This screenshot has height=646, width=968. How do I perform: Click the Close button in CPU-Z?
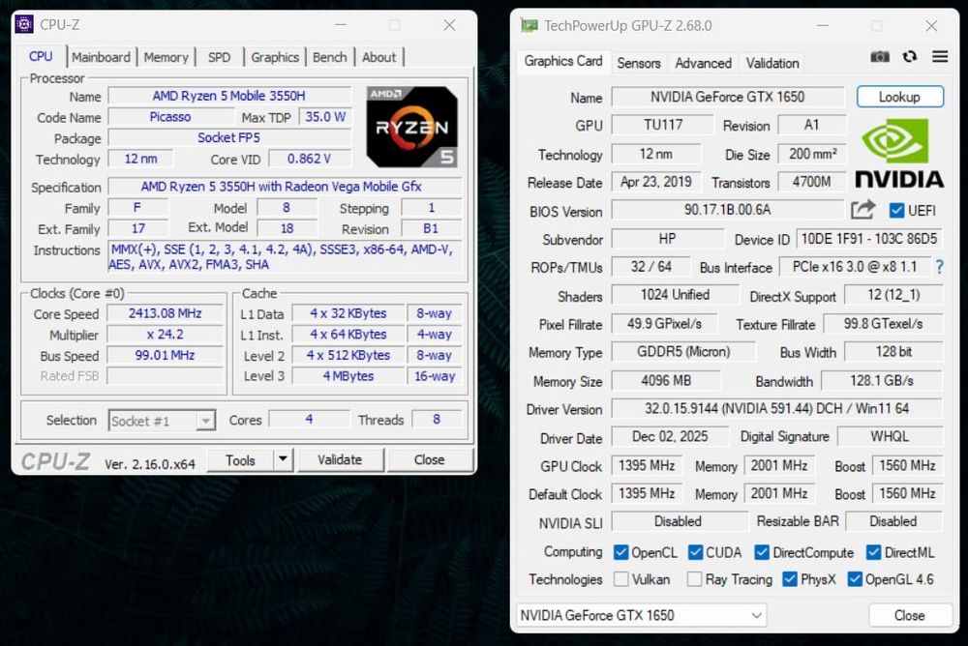429,459
